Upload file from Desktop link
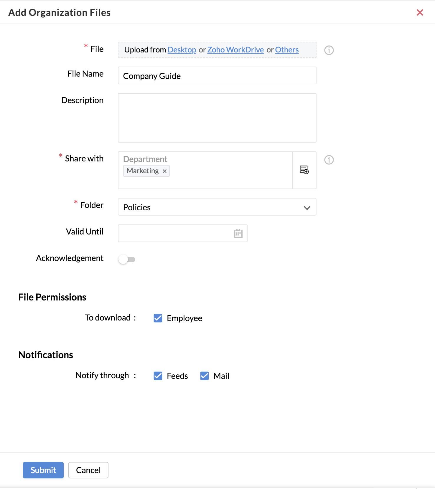The width and height of the screenshot is (435, 489). pyautogui.click(x=182, y=50)
